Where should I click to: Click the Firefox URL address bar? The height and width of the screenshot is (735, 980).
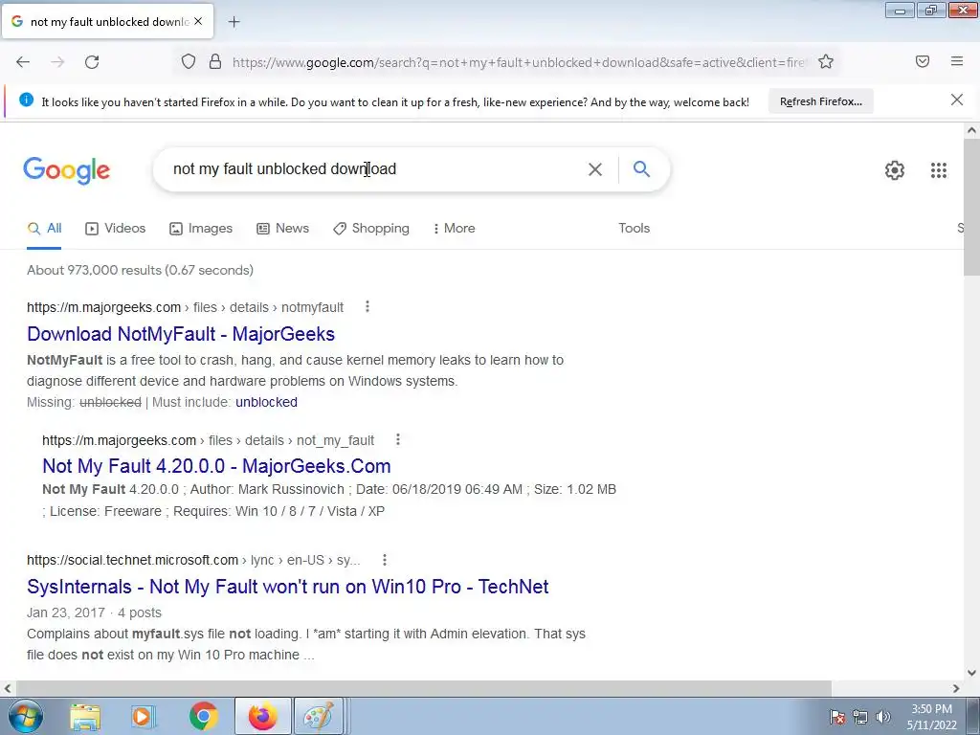(x=518, y=62)
